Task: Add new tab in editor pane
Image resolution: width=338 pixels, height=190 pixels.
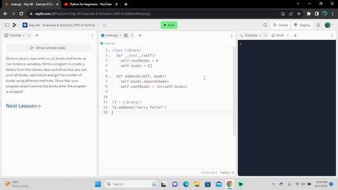Action: coord(139,35)
